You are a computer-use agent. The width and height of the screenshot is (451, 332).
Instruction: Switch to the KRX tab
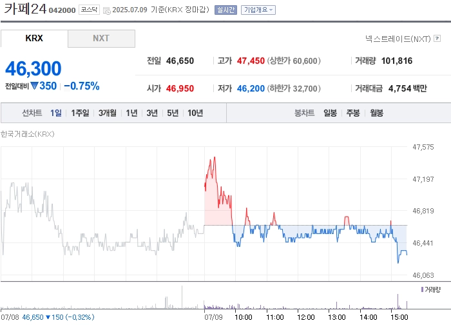coord(34,38)
